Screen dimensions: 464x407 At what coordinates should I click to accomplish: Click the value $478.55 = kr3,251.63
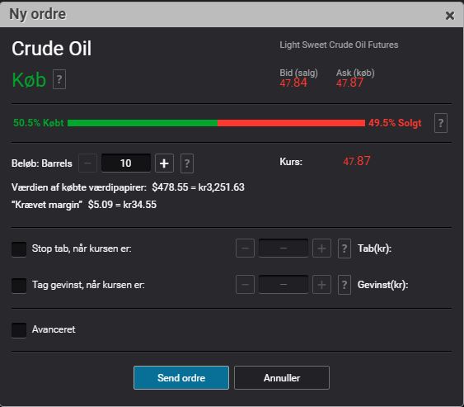tap(199, 187)
